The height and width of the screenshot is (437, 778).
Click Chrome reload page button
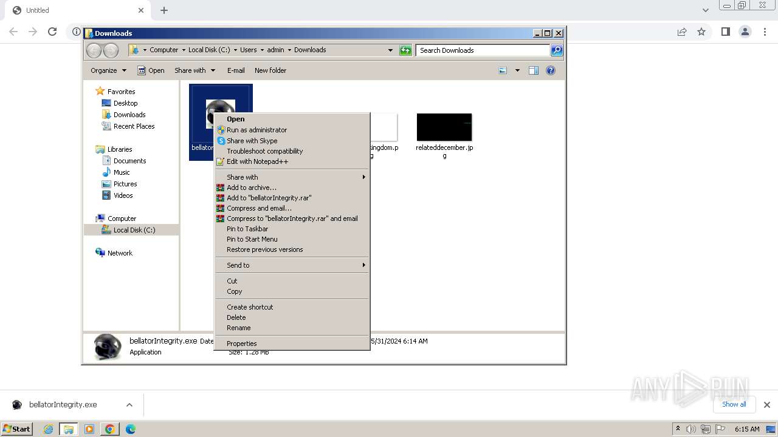click(x=52, y=32)
